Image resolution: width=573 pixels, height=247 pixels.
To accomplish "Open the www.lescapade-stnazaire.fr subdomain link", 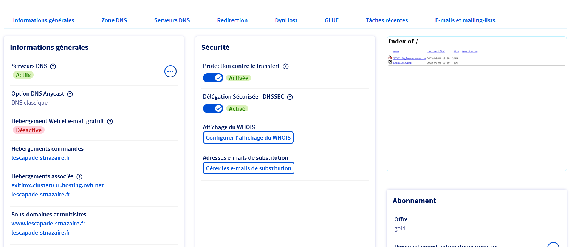I will tap(48, 224).
